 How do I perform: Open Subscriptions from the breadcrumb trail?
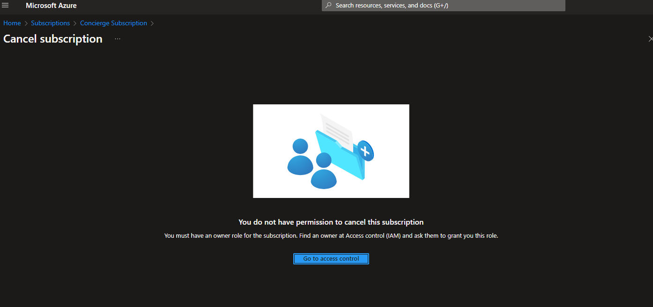50,23
